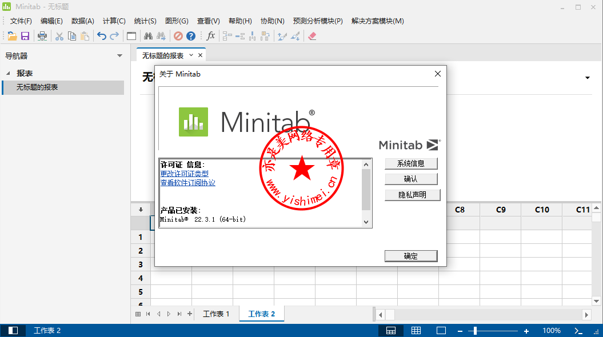Click the zoom slider handle in status bar
Image resolution: width=603 pixels, height=337 pixels.
(x=476, y=331)
